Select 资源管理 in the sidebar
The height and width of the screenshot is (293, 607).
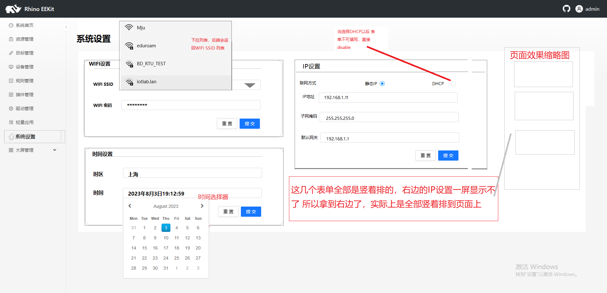(x=24, y=39)
